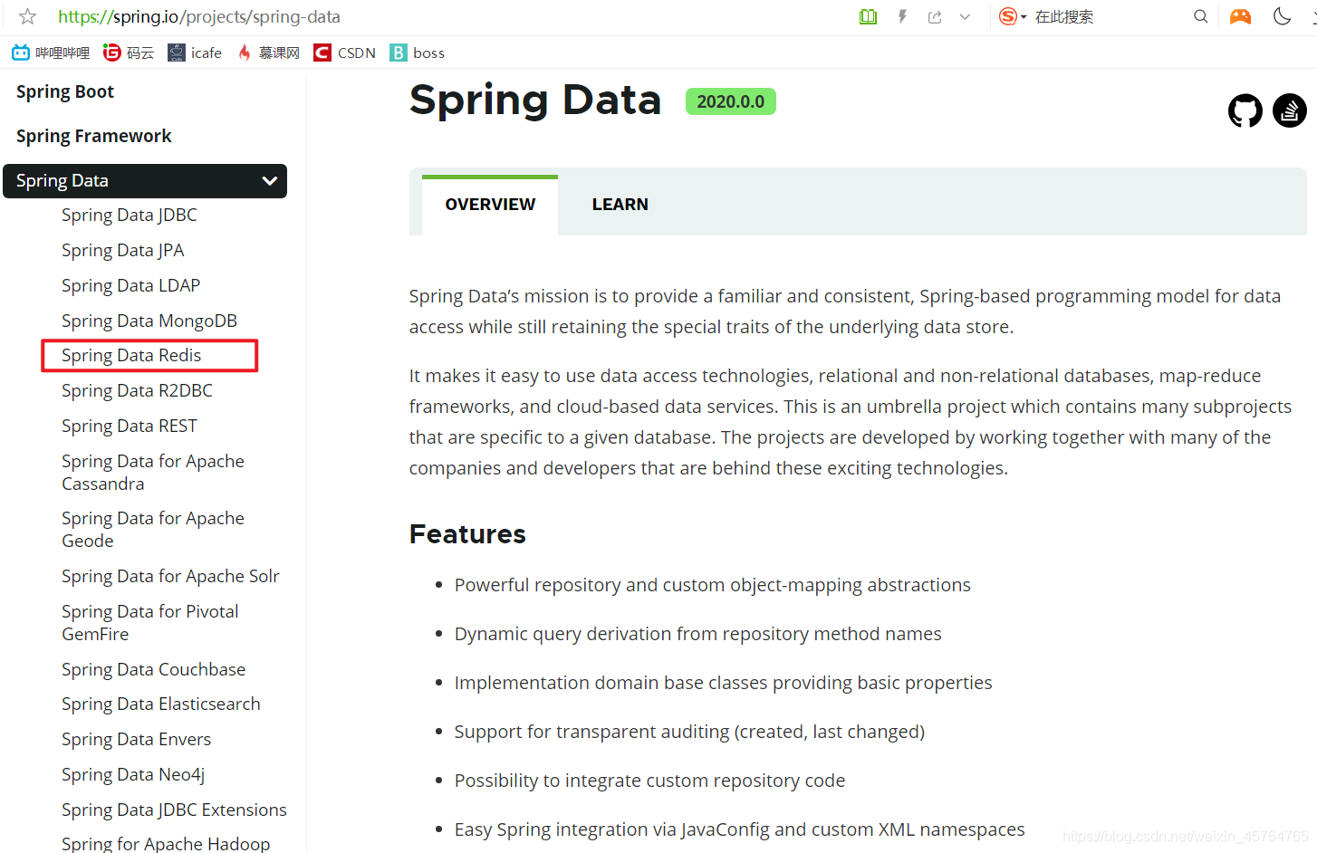The height and width of the screenshot is (853, 1317).
Task: Open the boss bookmark
Action: [417, 53]
